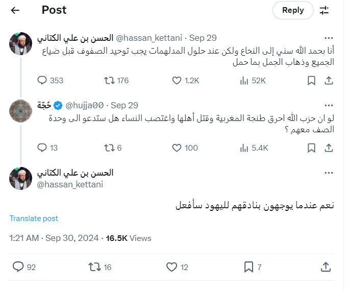Like the first post with 1.2K likes

[177, 80]
